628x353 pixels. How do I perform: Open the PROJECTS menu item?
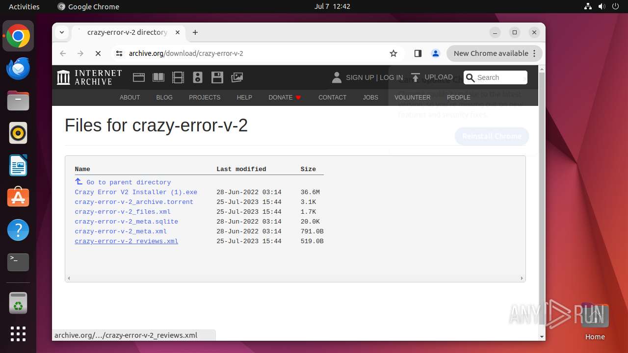tap(205, 98)
